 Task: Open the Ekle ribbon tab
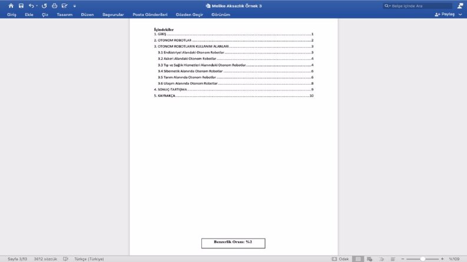(29, 15)
